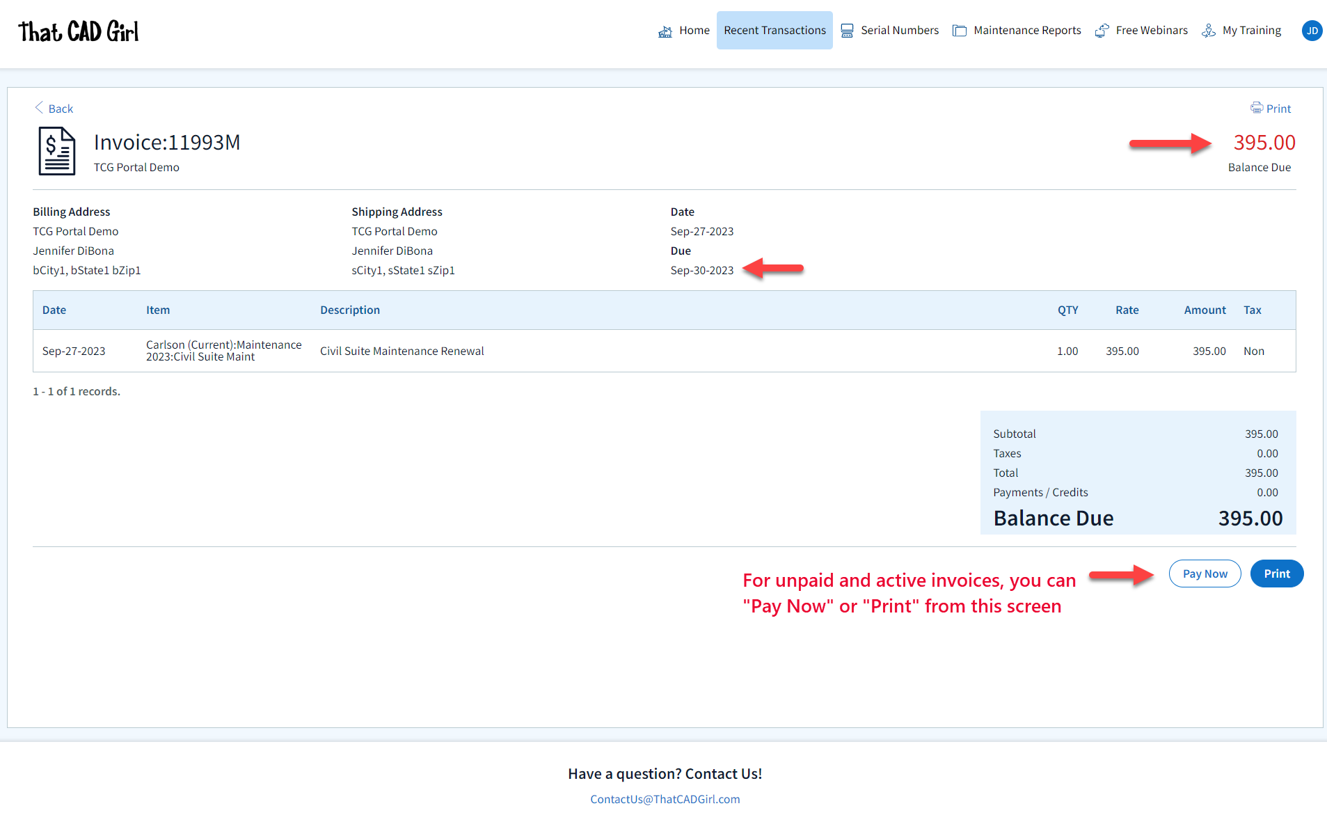Click the Print link at top-right
Viewport: 1327px width, 822px height.
pyautogui.click(x=1278, y=108)
